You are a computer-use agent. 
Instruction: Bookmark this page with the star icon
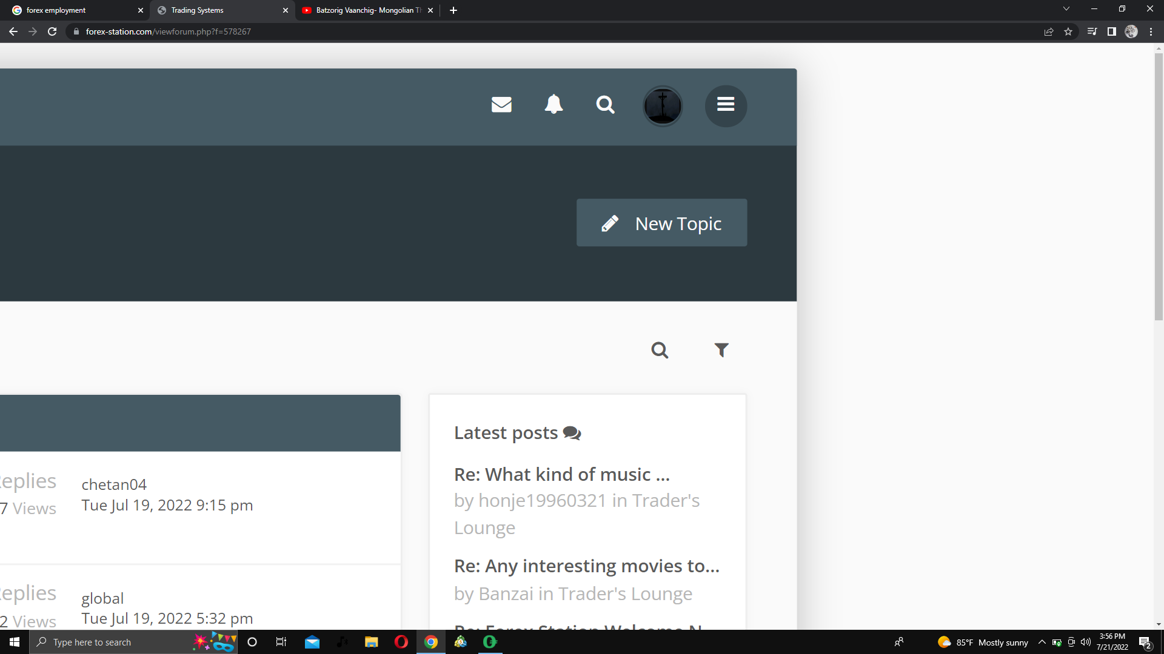(x=1068, y=31)
